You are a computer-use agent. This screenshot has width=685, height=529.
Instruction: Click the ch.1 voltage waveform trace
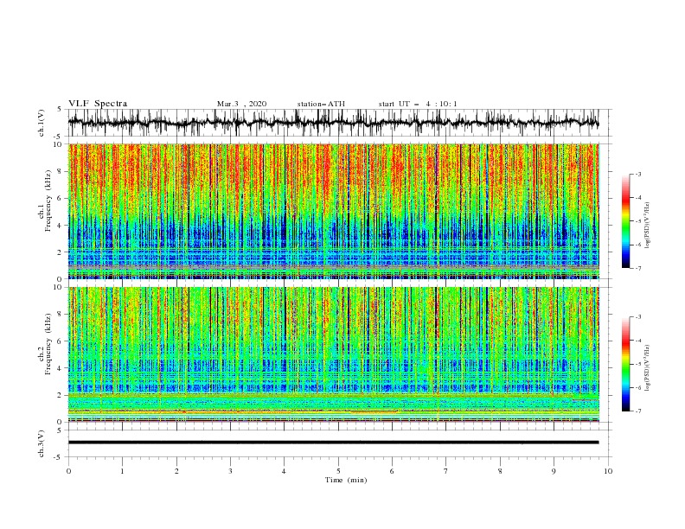333,123
